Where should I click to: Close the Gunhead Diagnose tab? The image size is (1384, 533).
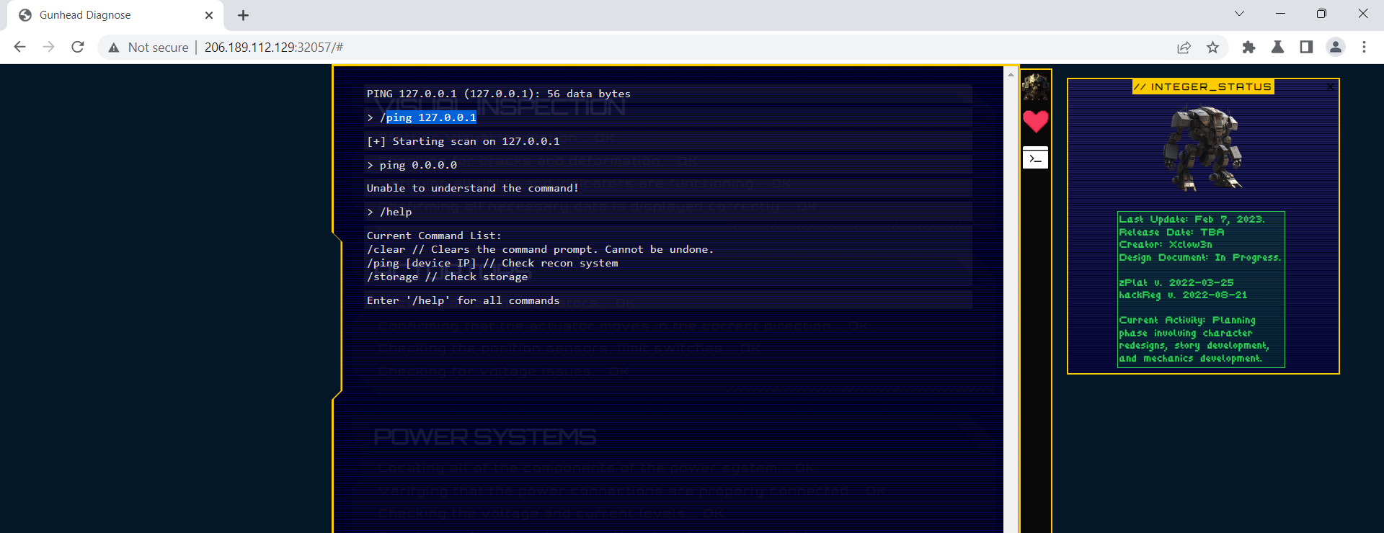209,15
